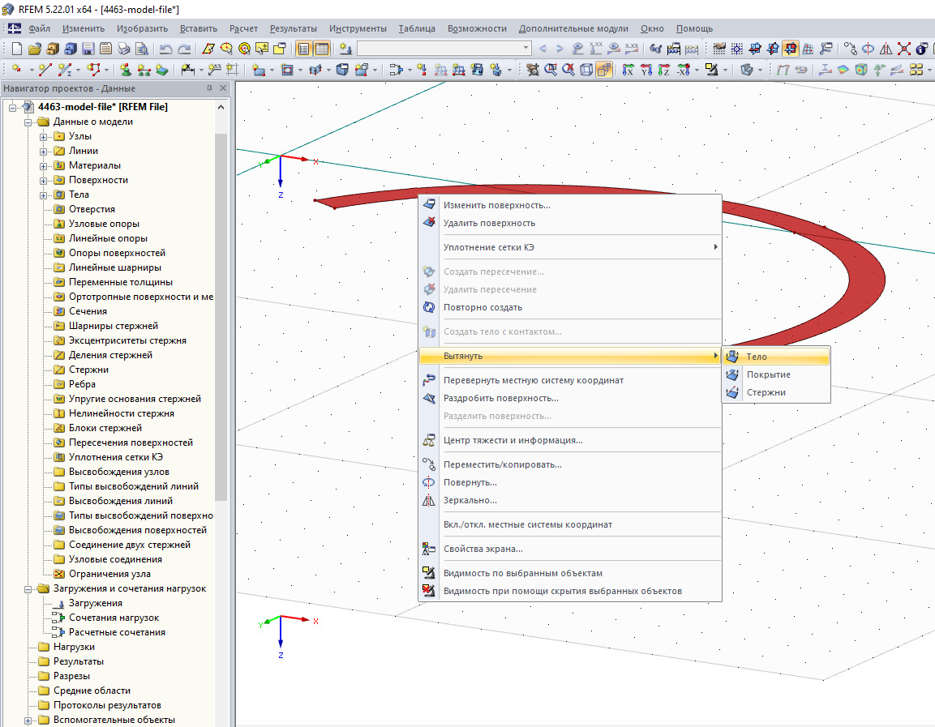Select Изменить поверхность… in context menu
Screen dimensions: 935x727
click(570, 205)
